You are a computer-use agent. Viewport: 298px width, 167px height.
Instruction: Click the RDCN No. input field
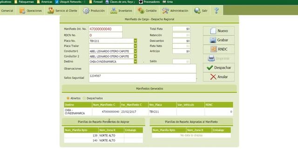[106, 35]
